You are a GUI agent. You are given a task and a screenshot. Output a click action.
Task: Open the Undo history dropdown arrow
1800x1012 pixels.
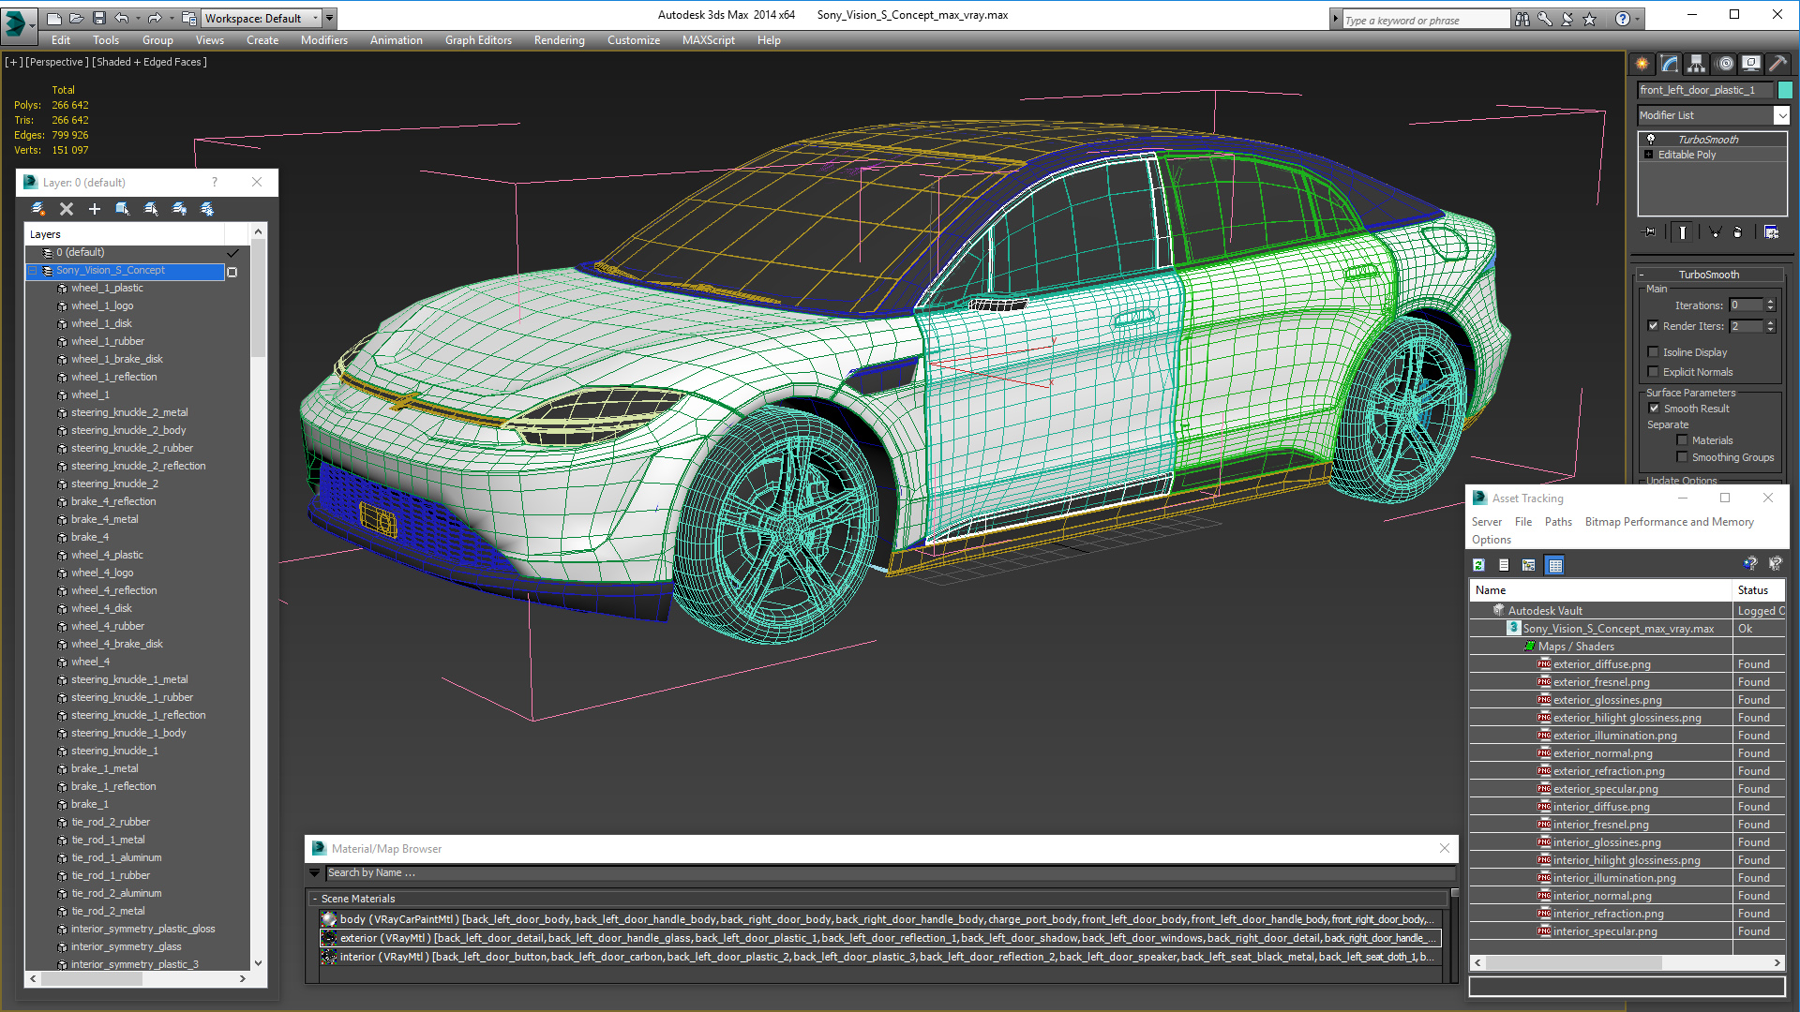pyautogui.click(x=137, y=18)
